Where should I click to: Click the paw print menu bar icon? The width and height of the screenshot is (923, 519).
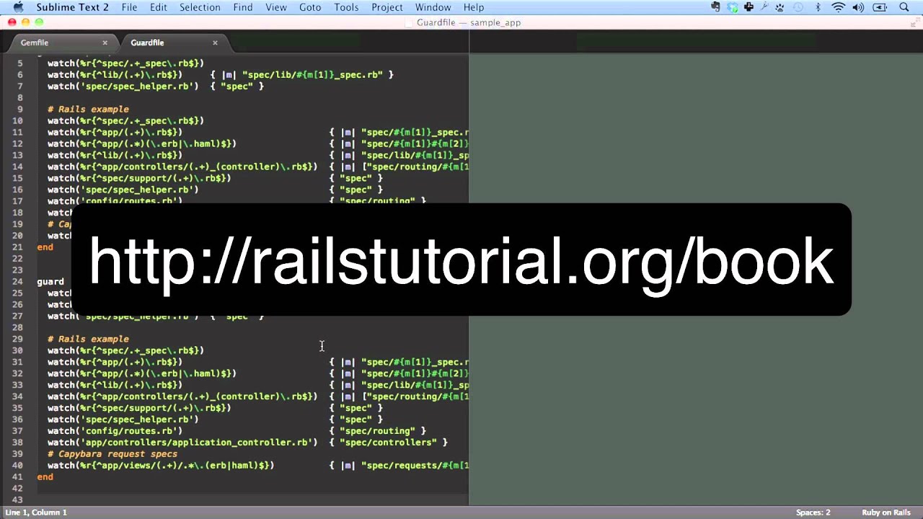[x=781, y=7]
